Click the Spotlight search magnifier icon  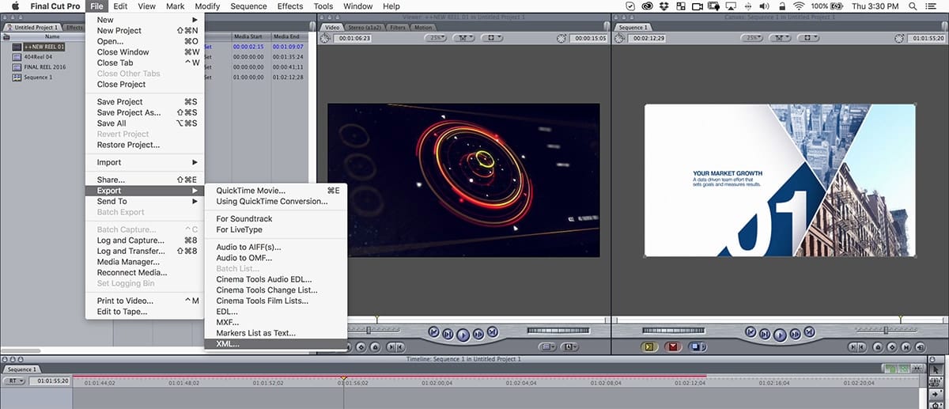point(913,6)
